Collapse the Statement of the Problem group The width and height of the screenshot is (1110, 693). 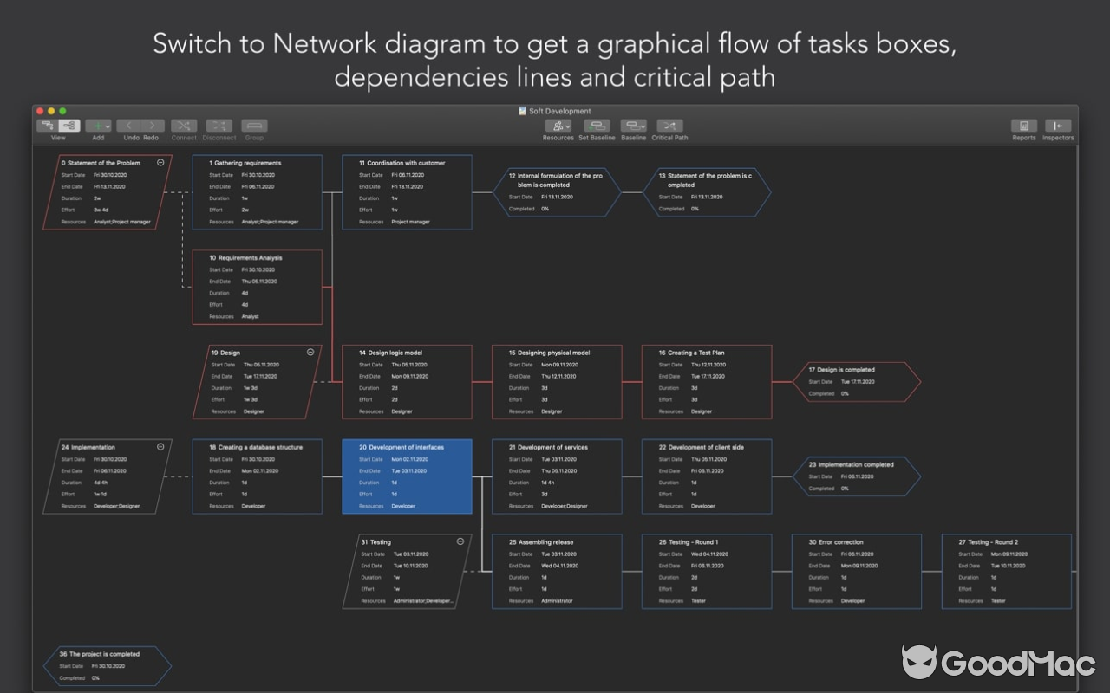click(x=160, y=162)
